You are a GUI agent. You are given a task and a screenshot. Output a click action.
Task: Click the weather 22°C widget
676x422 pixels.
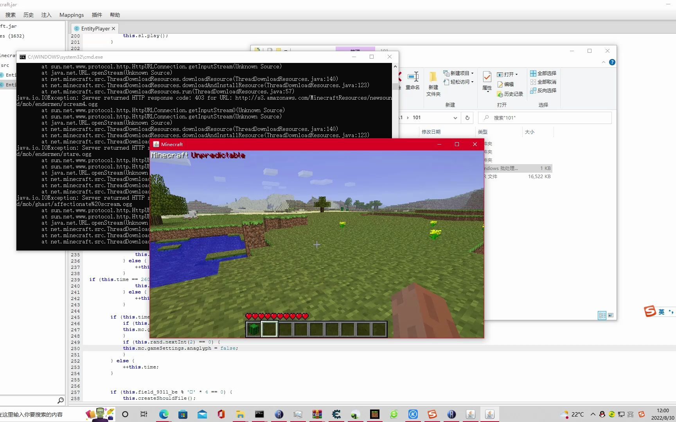pyautogui.click(x=572, y=414)
